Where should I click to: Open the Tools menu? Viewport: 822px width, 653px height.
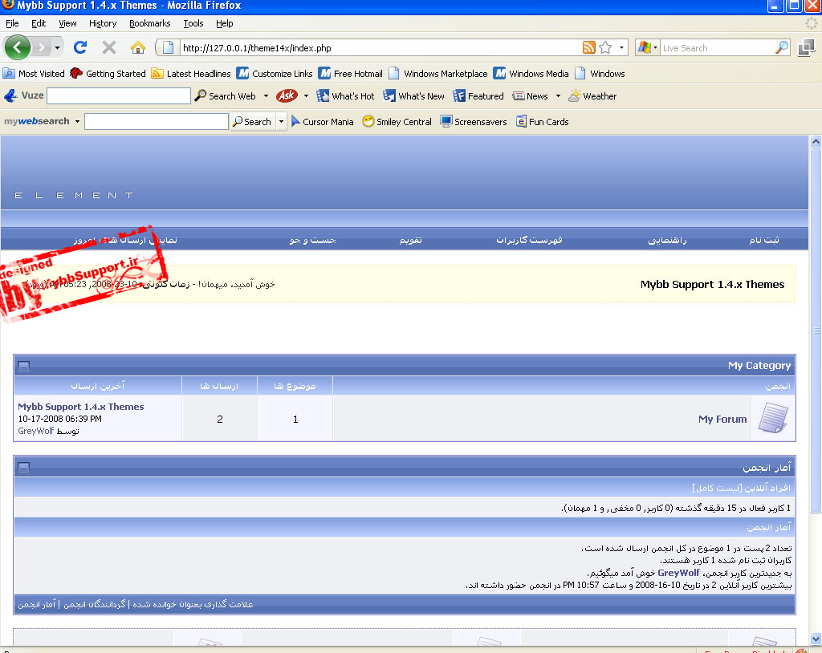(193, 23)
